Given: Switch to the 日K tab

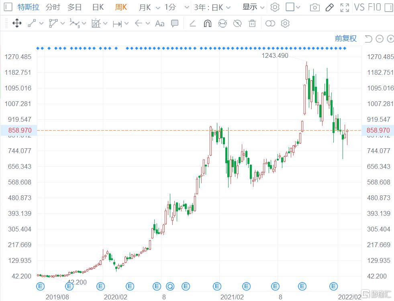Looking at the screenshot, I should click(98, 7).
